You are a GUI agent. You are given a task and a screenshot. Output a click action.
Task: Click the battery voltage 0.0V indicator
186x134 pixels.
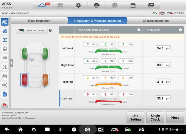pyautogui.click(x=179, y=13)
